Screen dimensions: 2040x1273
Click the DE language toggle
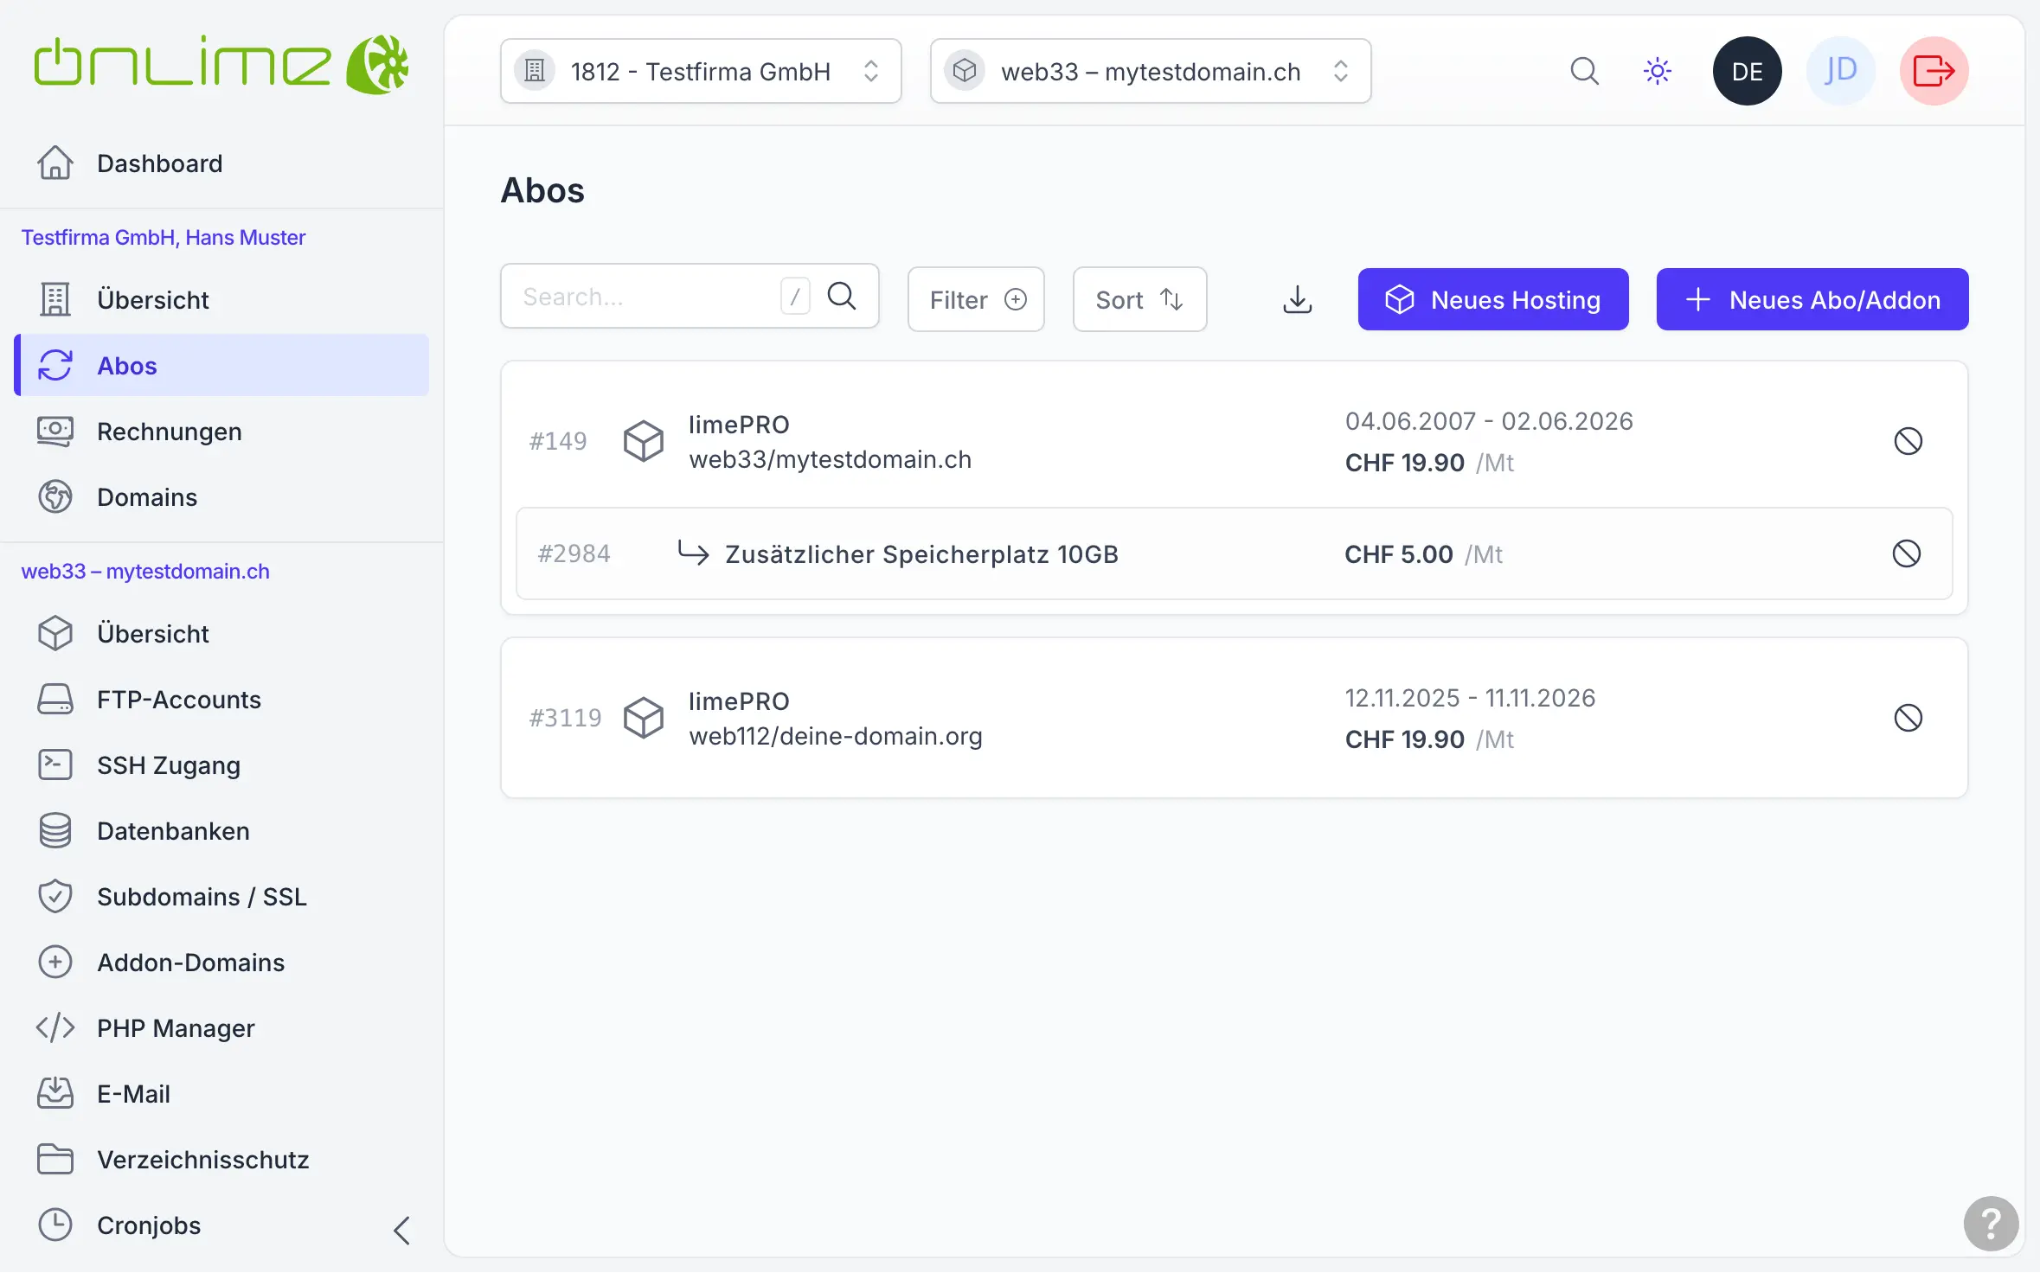tap(1747, 71)
